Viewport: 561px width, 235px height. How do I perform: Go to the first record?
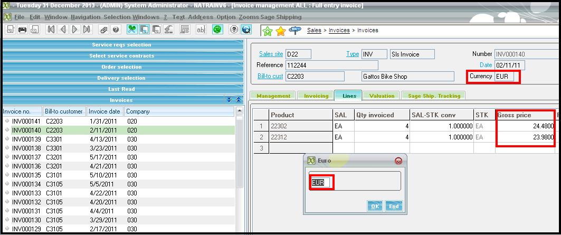pyautogui.click(x=51, y=30)
